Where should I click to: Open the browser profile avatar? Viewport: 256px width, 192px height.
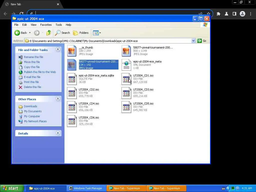242,14
